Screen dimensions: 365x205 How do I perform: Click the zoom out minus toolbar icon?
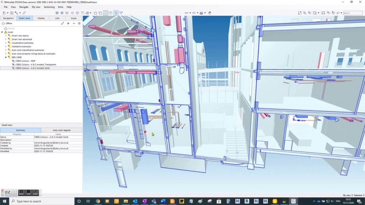tap(67, 13)
